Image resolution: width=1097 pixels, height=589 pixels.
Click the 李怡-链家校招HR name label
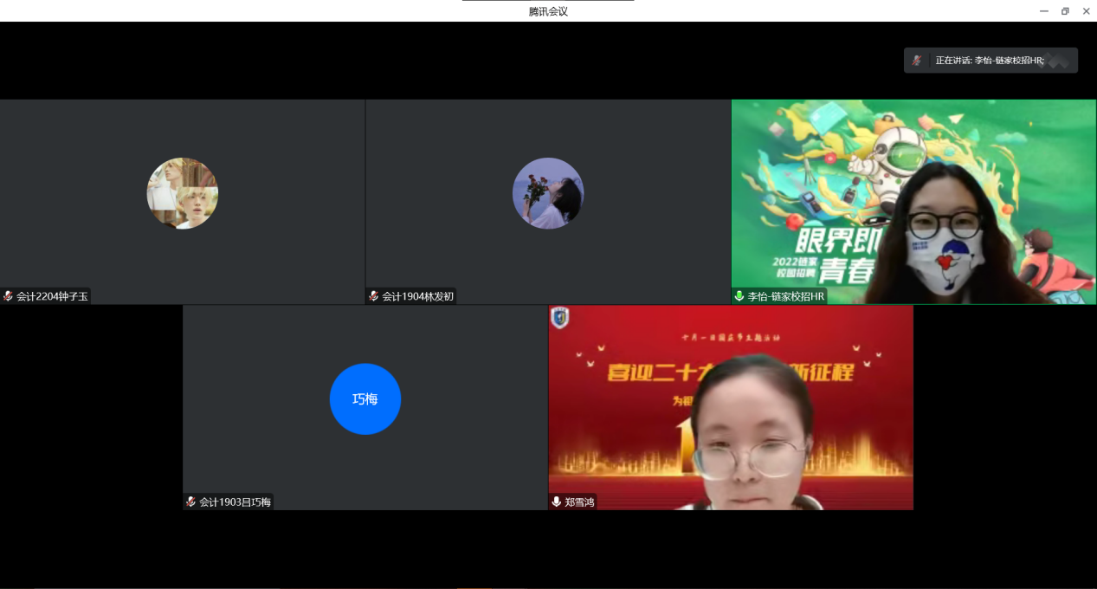click(786, 296)
